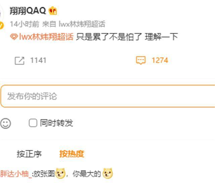Enable the 同时转发 checkbox
This screenshot has width=215, height=183.
coord(33,123)
